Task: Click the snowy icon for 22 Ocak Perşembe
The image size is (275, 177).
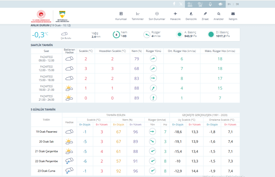Action: (69, 161)
